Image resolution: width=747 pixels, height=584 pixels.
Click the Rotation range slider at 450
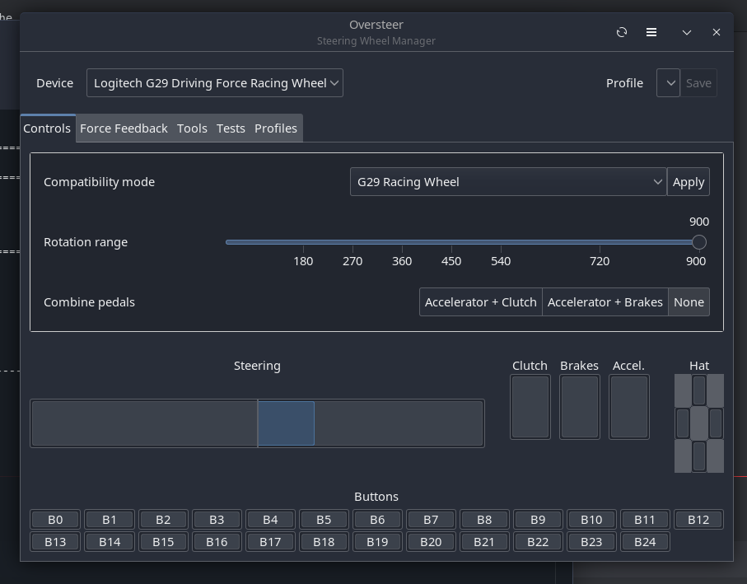point(451,242)
